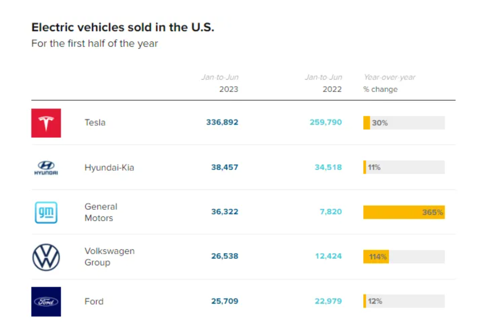This screenshot has height=332, width=494.
Task: Click General Motors' 2022 value 7,820
Action: point(331,212)
